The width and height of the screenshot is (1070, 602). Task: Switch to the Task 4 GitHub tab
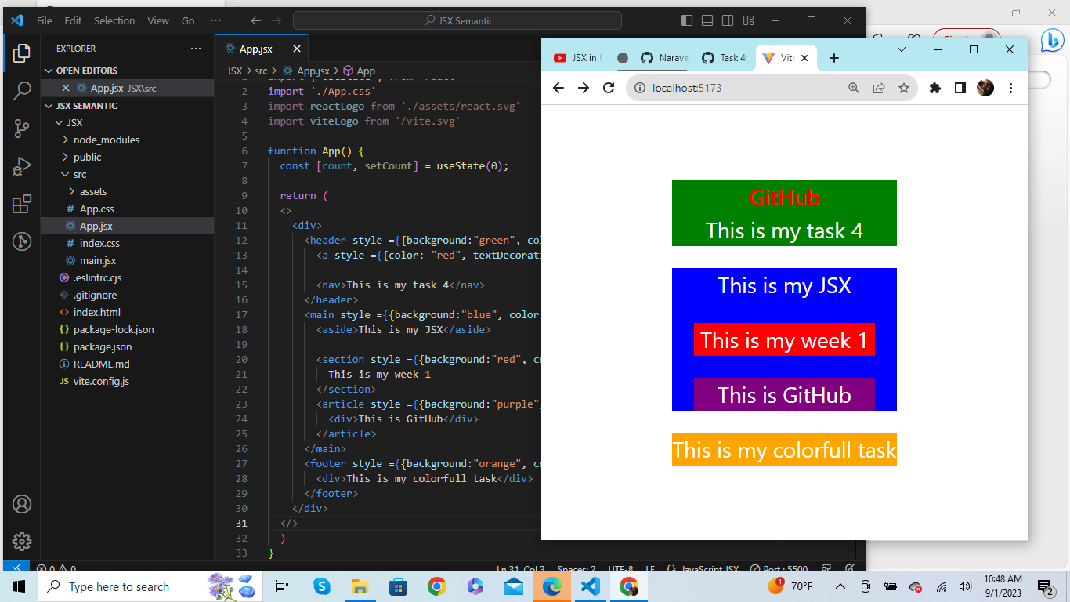(x=725, y=57)
